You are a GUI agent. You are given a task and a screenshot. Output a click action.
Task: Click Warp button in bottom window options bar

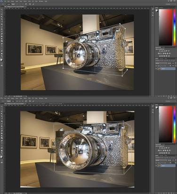[13, 101]
